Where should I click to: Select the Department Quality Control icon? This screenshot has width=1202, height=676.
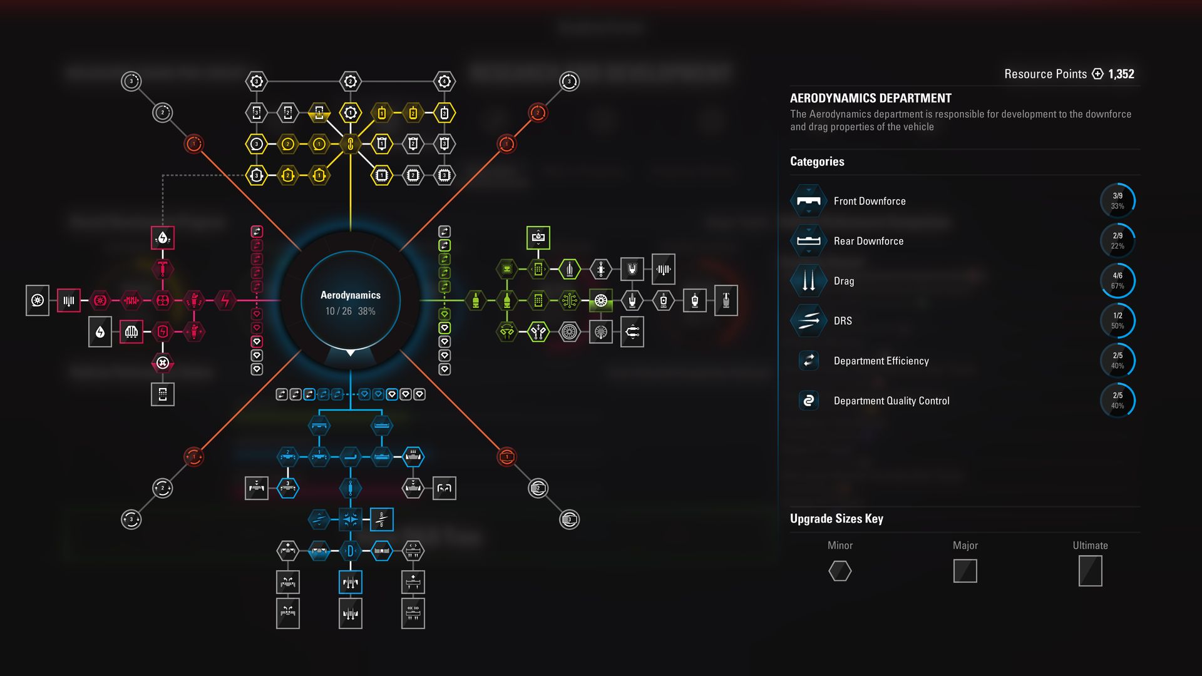click(x=808, y=401)
